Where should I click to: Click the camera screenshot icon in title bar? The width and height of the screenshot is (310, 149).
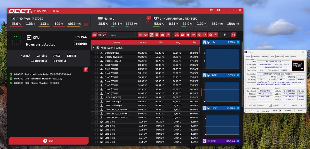pyautogui.click(x=219, y=10)
